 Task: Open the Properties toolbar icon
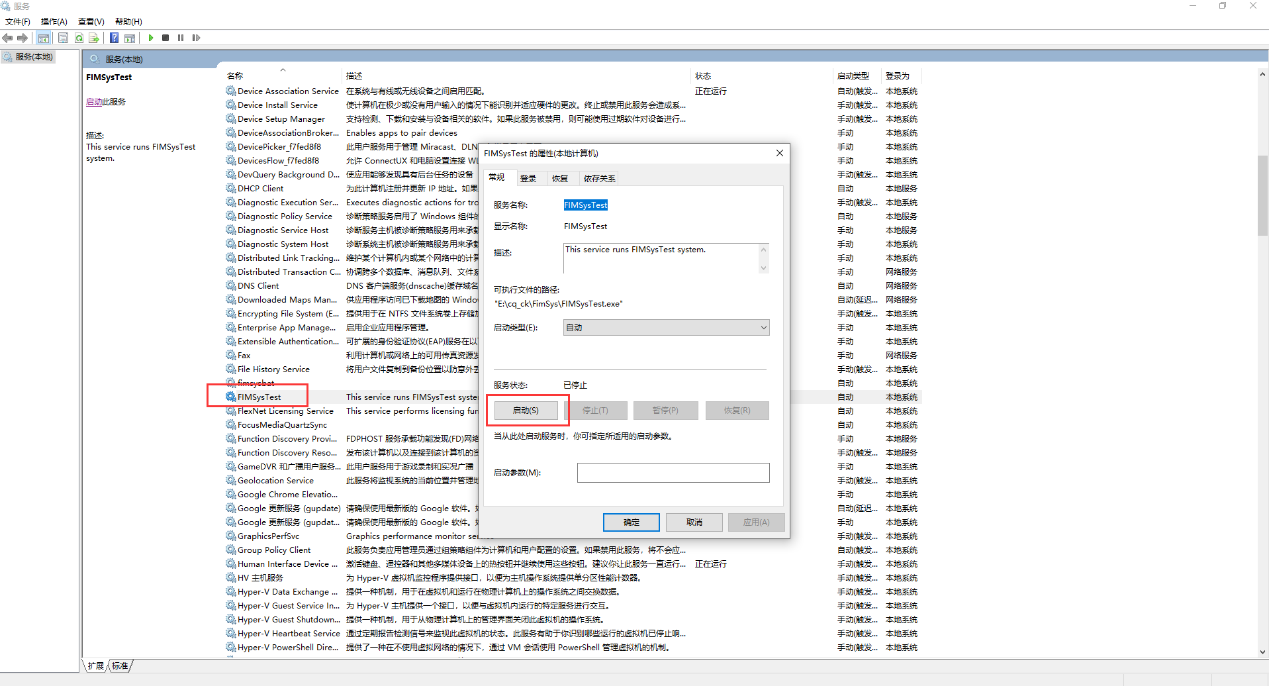coord(63,38)
